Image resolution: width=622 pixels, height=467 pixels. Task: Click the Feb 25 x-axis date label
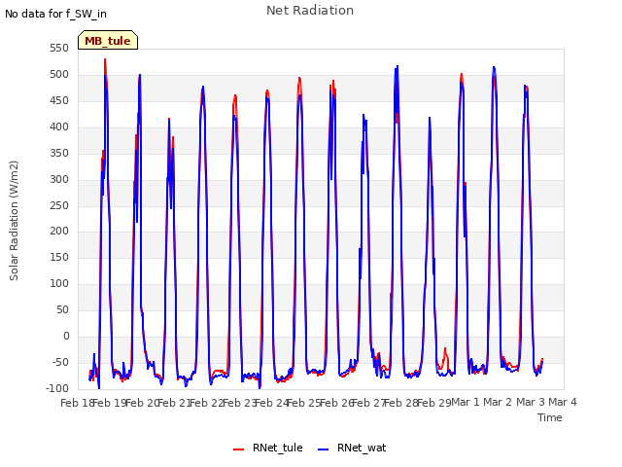click(303, 403)
